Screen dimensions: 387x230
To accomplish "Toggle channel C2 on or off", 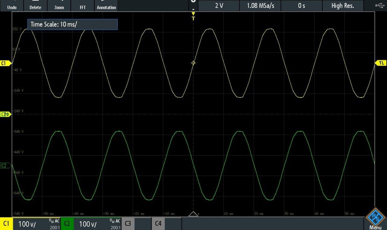I will tap(67, 224).
